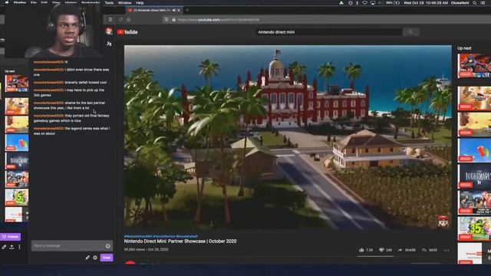Click the username on 'the legend series' message

[x=48, y=128]
